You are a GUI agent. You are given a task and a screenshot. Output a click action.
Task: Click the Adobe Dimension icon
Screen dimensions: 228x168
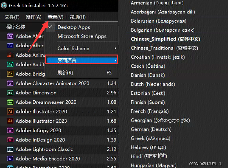coord(10,93)
